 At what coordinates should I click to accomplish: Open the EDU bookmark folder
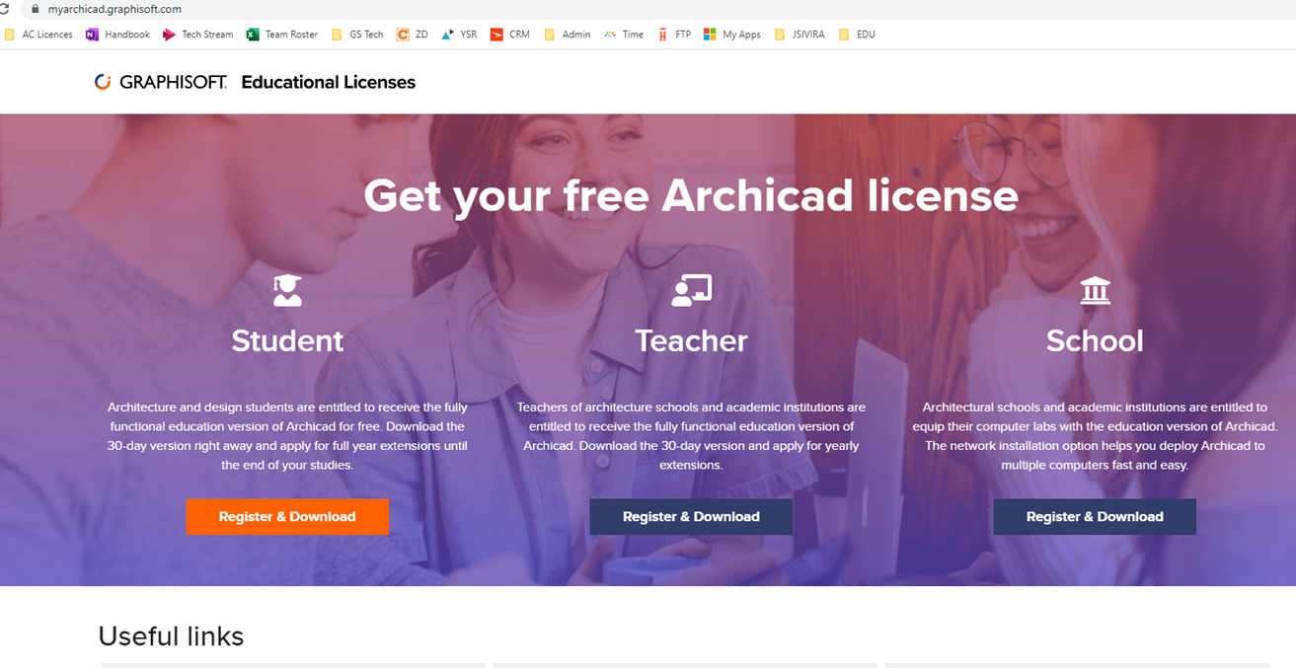(x=857, y=35)
